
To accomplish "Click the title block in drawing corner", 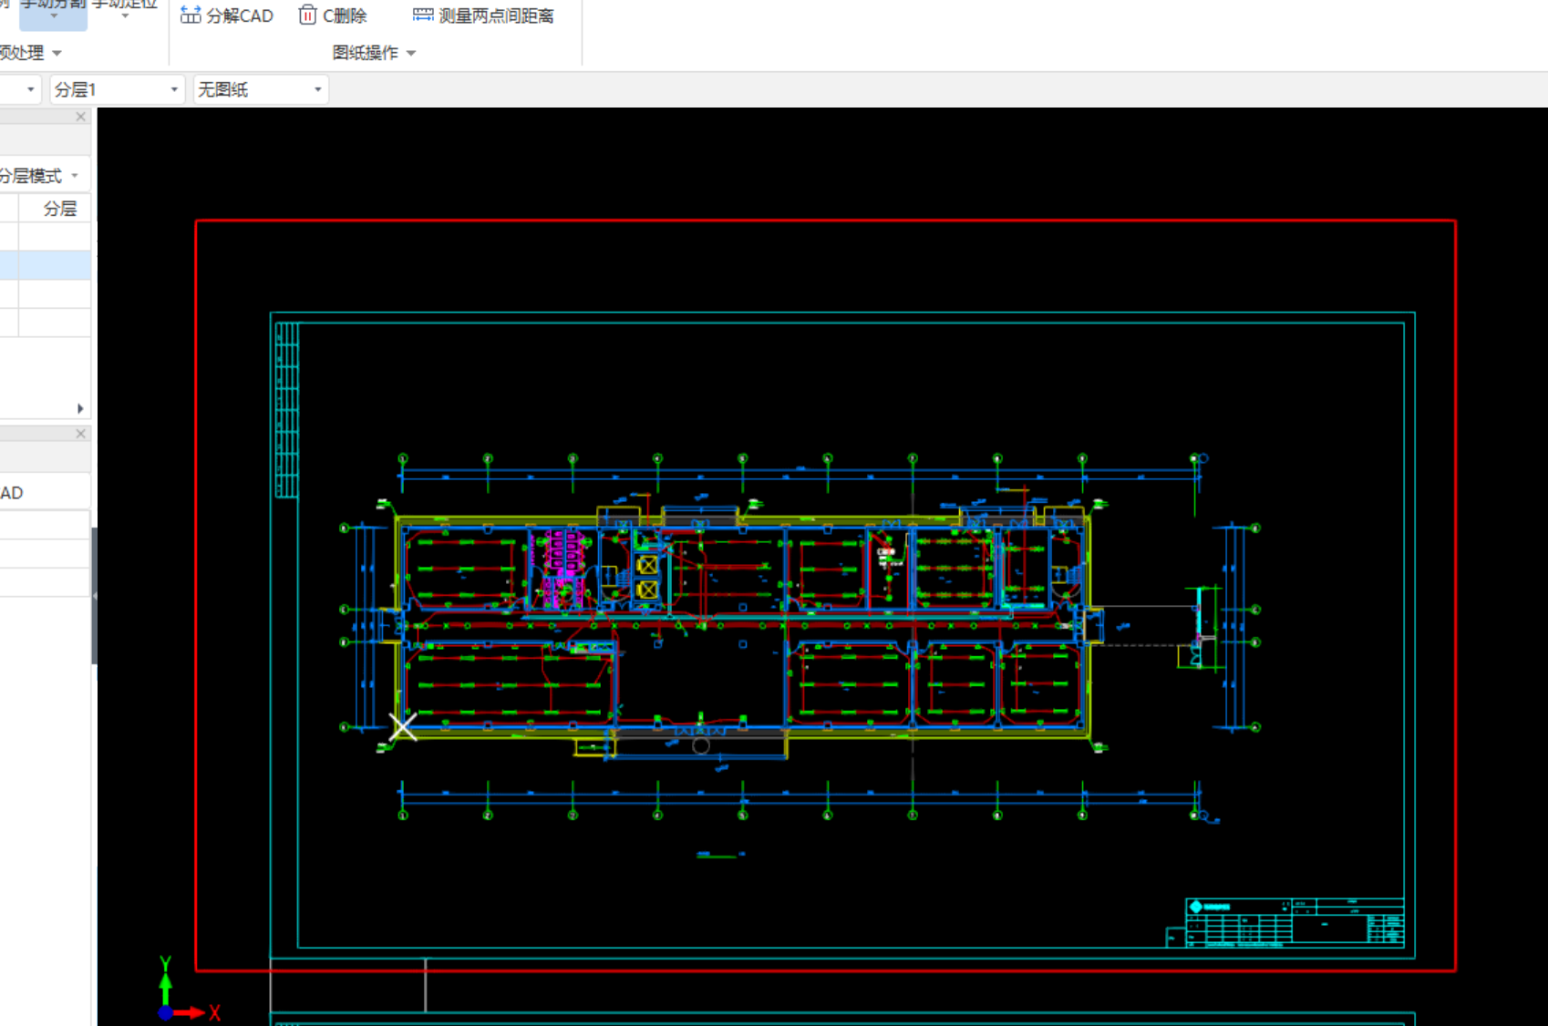I will pos(1295,922).
